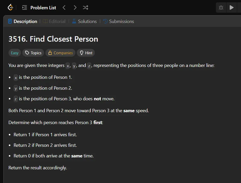Image resolution: width=241 pixels, height=183 pixels.
Task: Click the debug bug icon
Action: click(221, 8)
